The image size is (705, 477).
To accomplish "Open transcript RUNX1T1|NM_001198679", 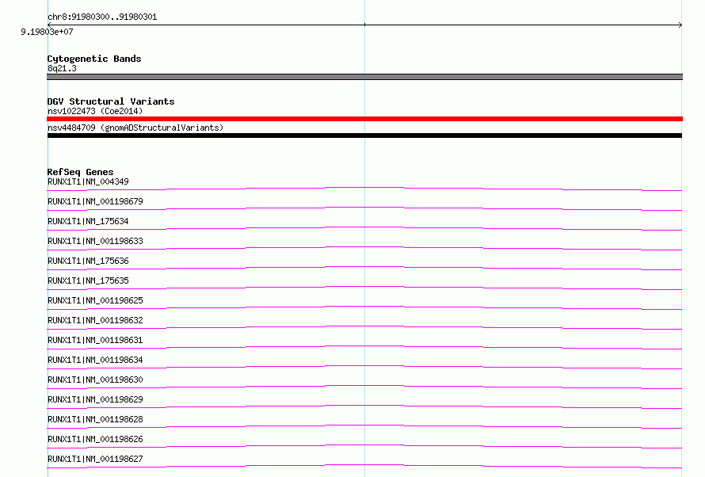I will pos(95,201).
